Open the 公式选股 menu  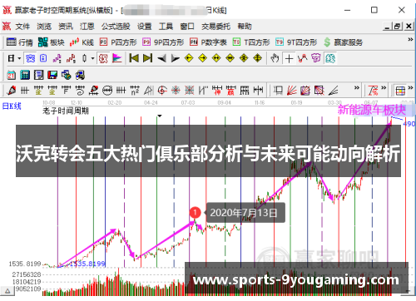(x=116, y=27)
